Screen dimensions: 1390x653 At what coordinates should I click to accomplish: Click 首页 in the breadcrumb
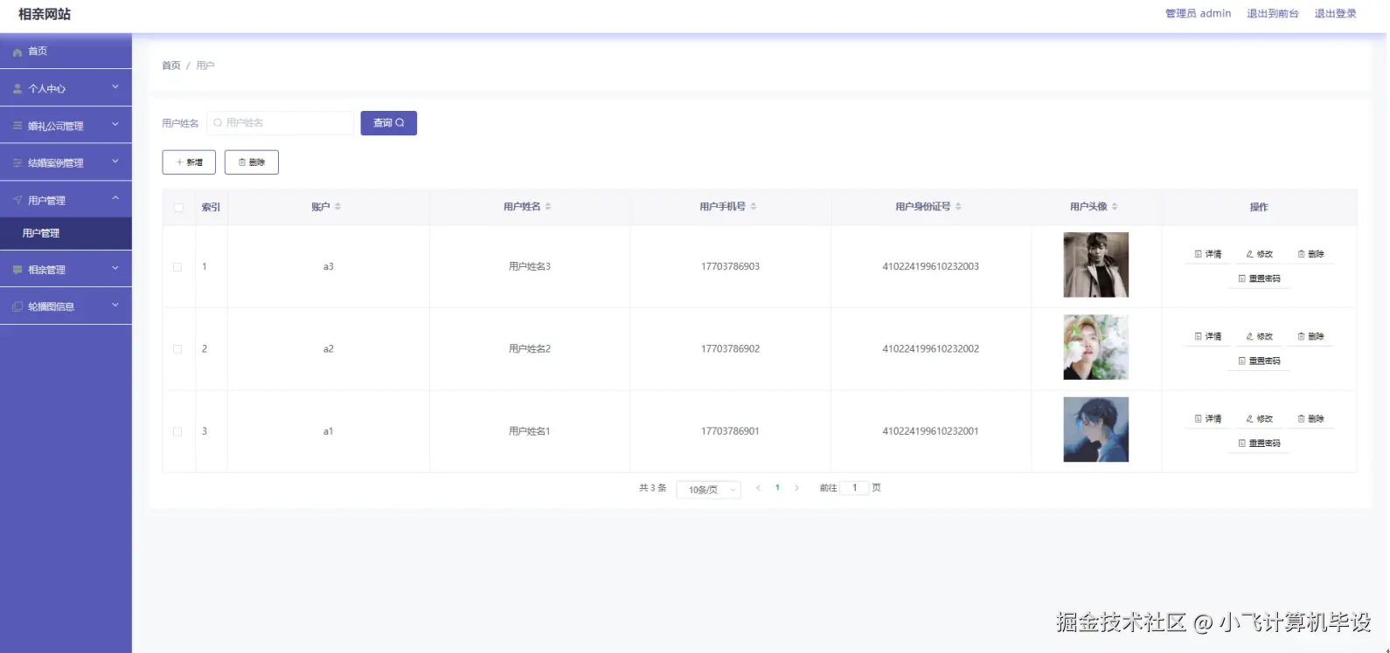pyautogui.click(x=171, y=65)
